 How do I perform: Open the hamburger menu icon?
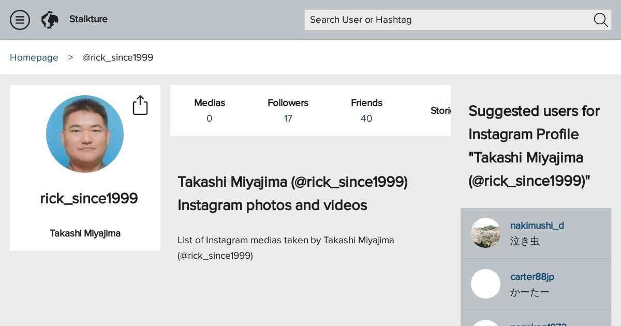coord(20,20)
